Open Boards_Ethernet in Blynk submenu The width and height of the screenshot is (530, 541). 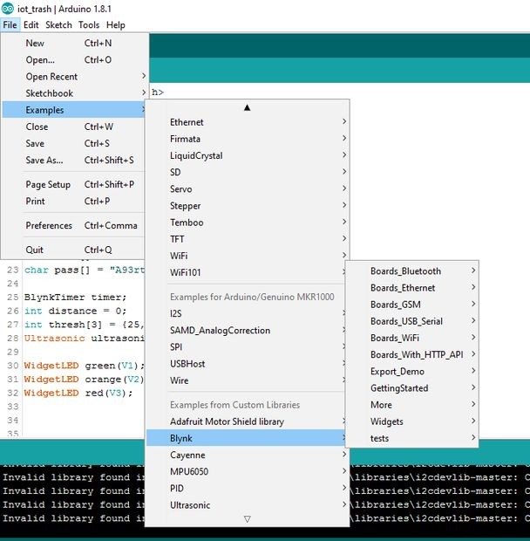pos(412,287)
